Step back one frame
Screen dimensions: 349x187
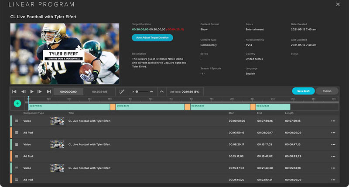point(23,92)
